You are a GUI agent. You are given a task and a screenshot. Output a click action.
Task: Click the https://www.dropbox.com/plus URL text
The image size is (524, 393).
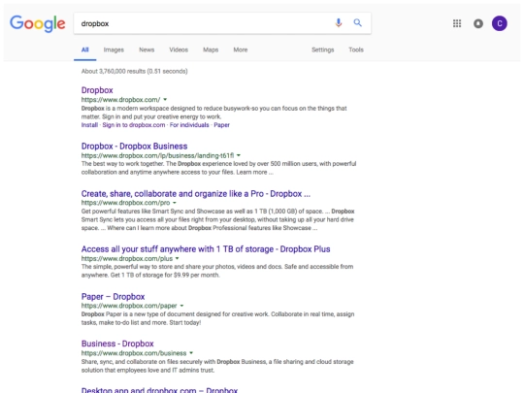tap(127, 258)
